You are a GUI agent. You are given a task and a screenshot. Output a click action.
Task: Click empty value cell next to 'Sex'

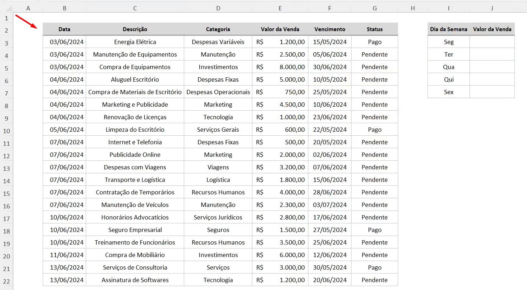pos(492,92)
